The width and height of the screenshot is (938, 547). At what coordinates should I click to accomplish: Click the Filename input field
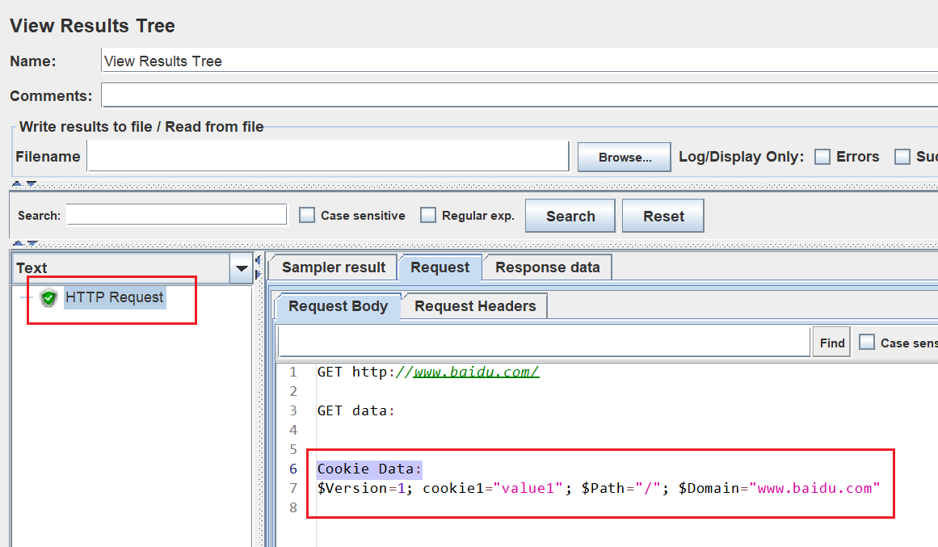click(328, 156)
